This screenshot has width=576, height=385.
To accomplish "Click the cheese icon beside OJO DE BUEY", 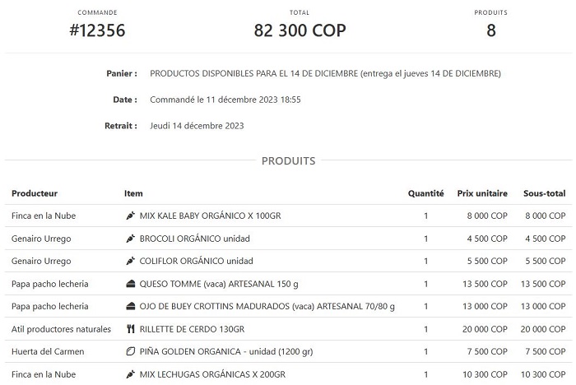I will [130, 306].
